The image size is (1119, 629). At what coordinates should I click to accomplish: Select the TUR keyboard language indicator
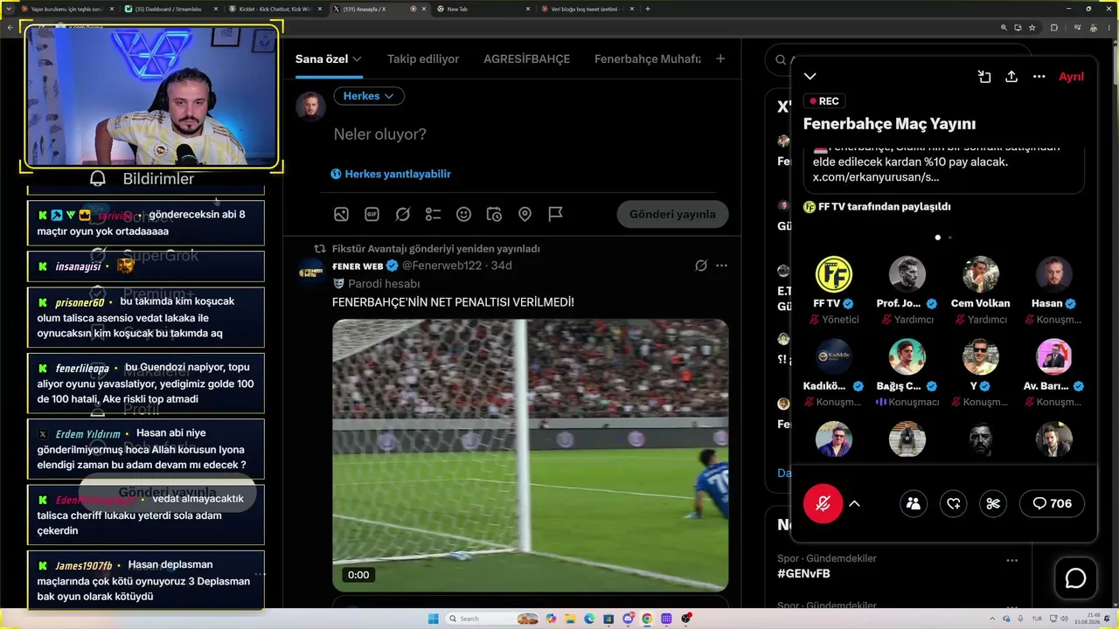click(x=1038, y=619)
